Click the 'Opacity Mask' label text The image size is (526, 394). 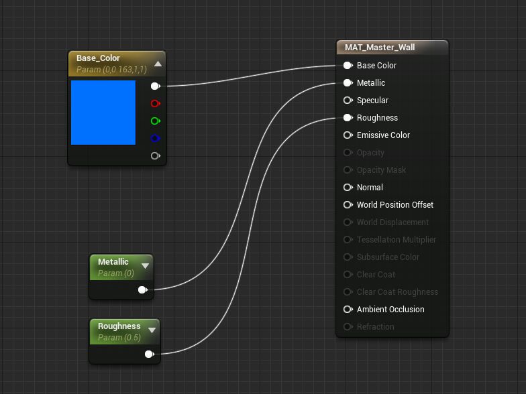coord(381,170)
